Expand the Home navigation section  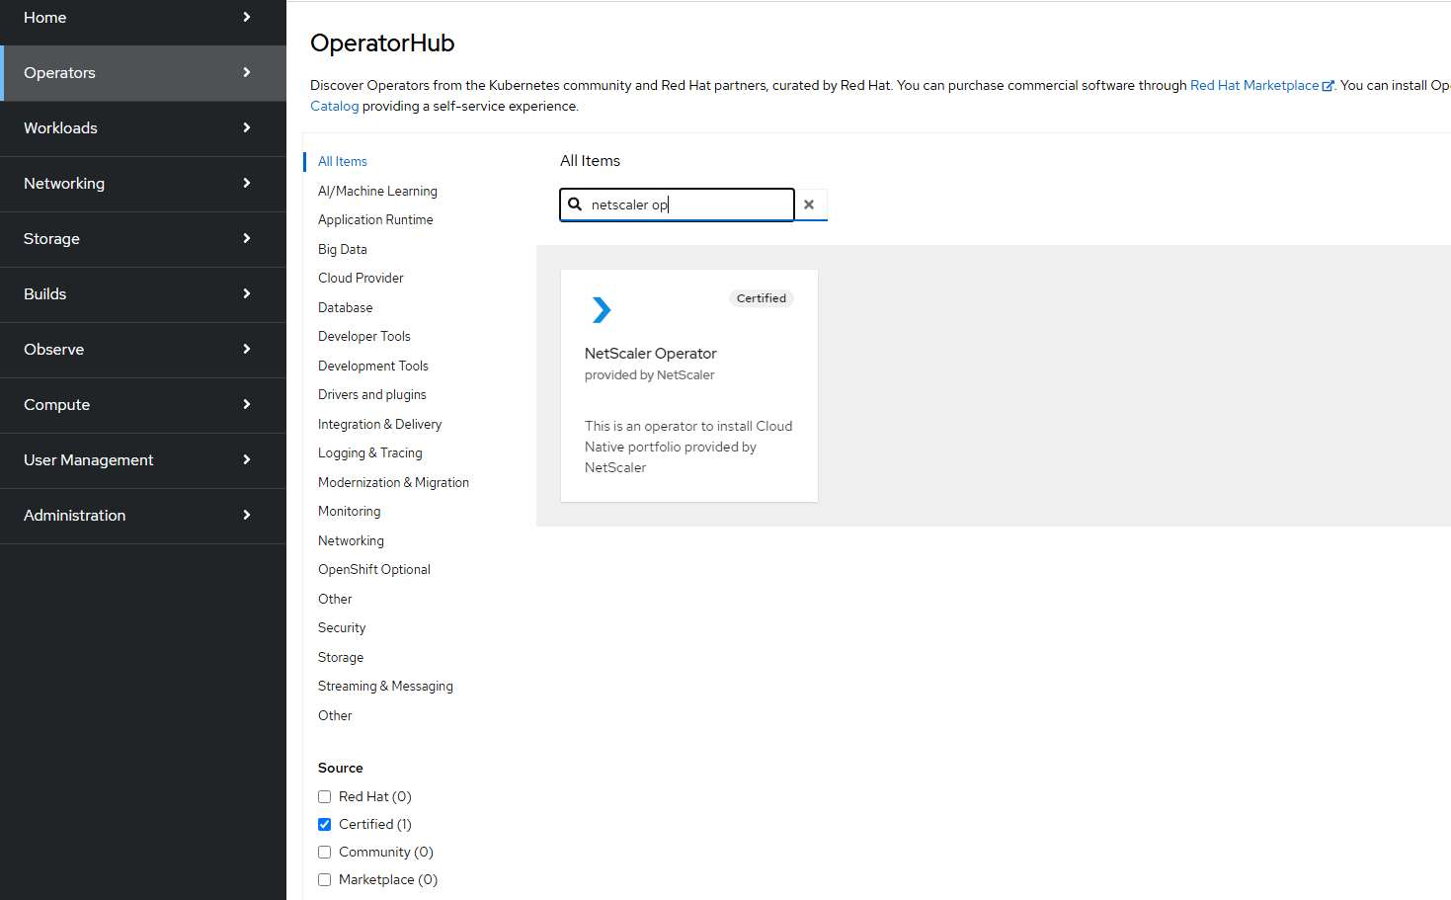click(143, 18)
